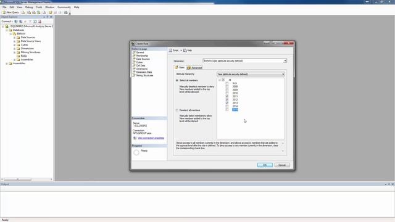The image size is (395, 222).
Task: Open View connection properties link
Action: [151, 138]
